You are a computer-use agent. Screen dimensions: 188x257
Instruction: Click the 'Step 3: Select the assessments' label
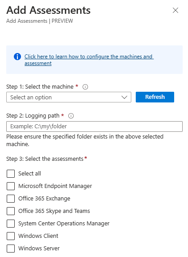[45, 159]
